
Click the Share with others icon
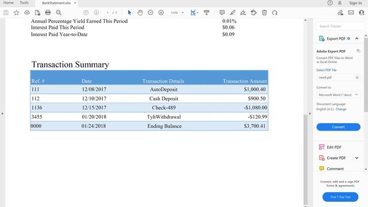(x=362, y=13)
